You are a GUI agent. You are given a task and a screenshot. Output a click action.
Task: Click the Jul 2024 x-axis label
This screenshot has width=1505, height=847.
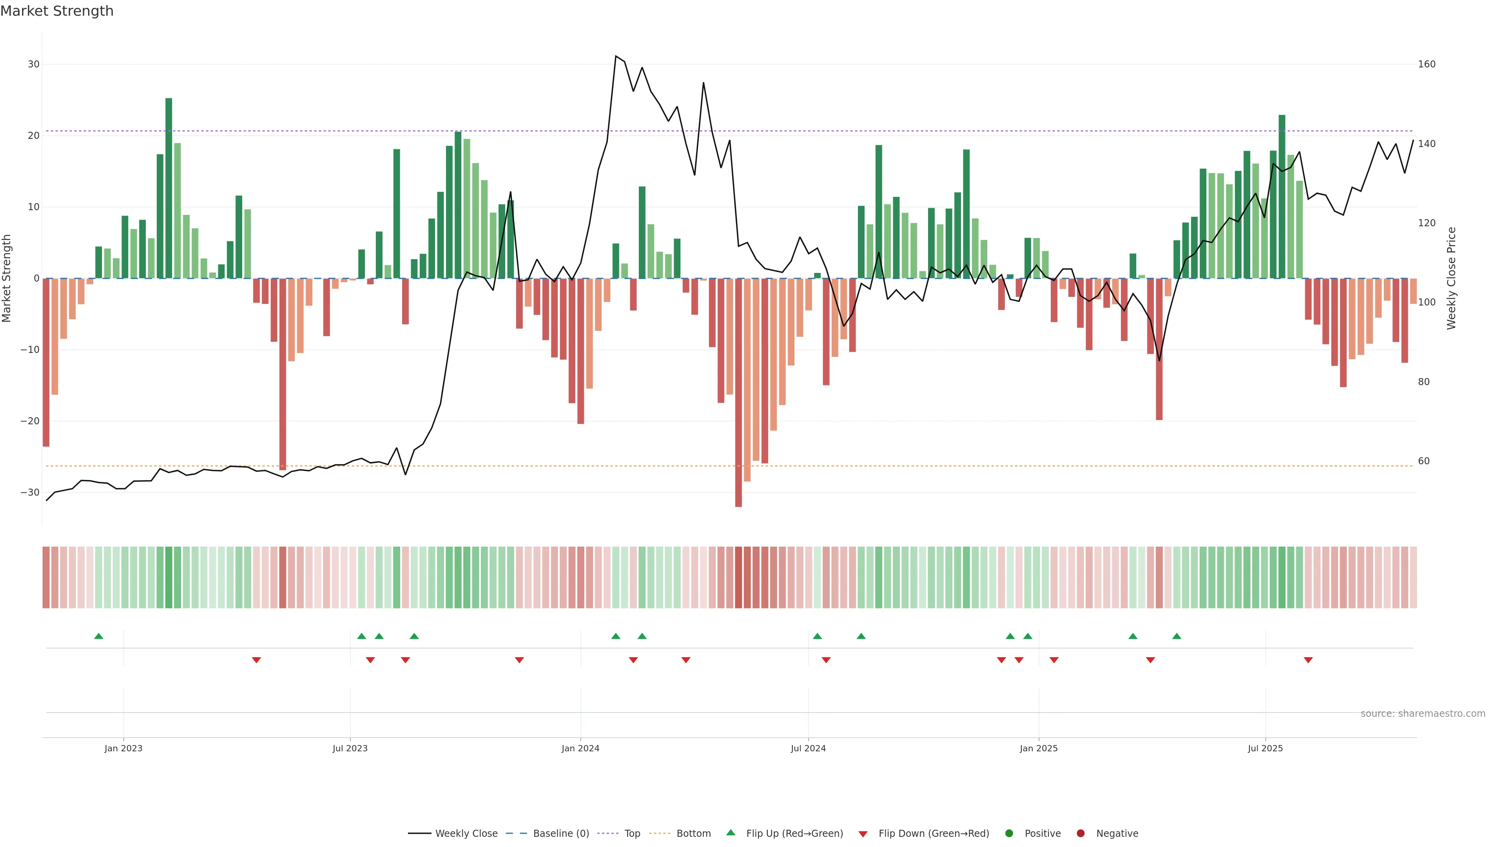point(808,748)
